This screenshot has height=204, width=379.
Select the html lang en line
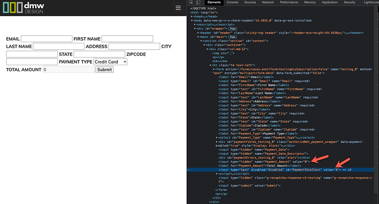click(x=204, y=12)
